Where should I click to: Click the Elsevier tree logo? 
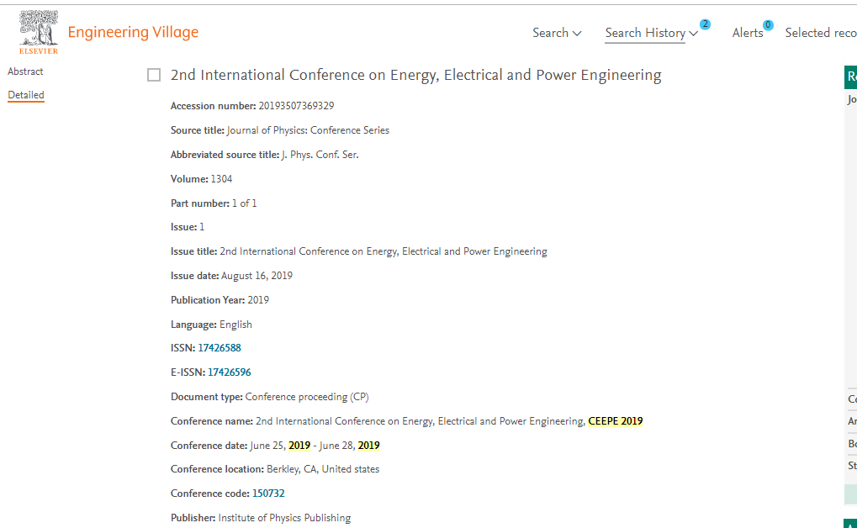38,32
